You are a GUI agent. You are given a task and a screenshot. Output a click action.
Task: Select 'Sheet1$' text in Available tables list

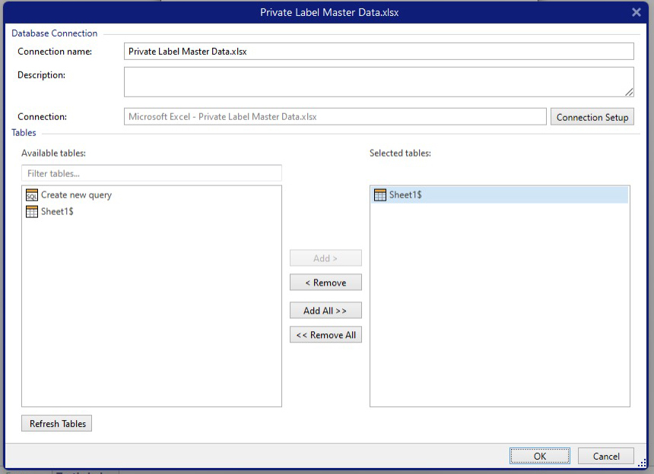57,212
